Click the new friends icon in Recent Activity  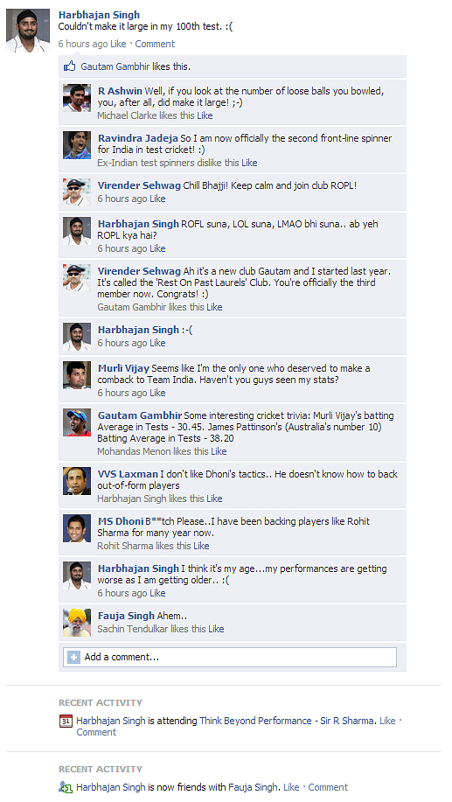66,787
